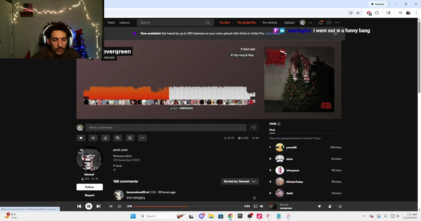The height and width of the screenshot is (221, 421).
Task: Expand the hidden system tray icons chevron
Action: click(x=364, y=216)
